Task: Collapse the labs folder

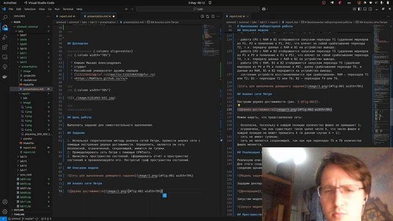Action: 20,31
